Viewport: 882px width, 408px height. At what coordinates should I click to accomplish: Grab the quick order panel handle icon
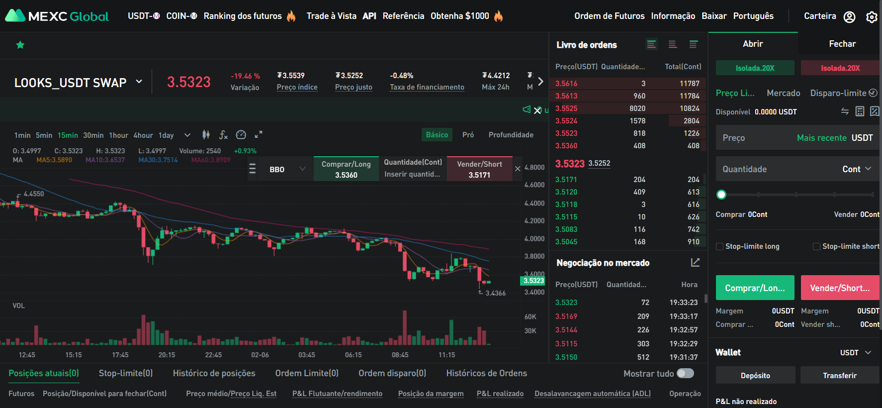coord(253,169)
